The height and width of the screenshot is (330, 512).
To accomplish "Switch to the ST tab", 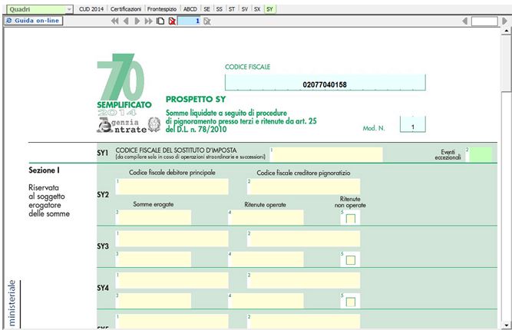I will 232,9.
